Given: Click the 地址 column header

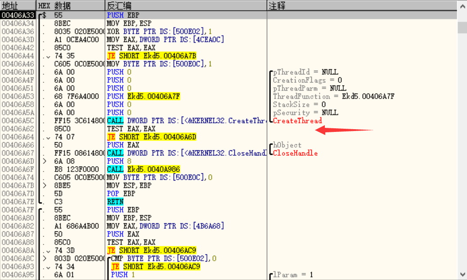Looking at the screenshot, I should [18, 5].
